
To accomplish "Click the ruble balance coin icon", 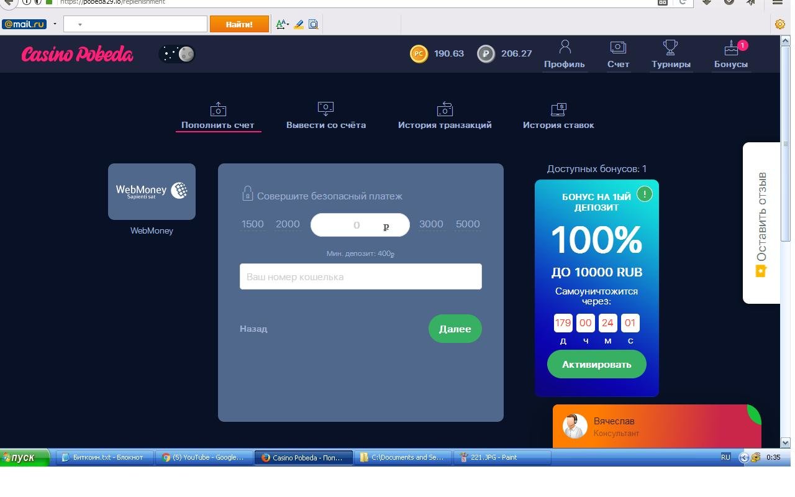I will 486,54.
